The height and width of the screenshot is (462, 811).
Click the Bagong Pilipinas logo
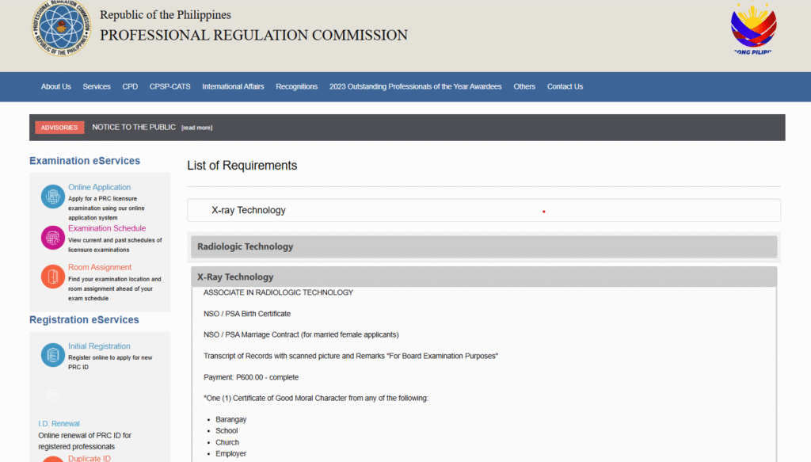pyautogui.click(x=753, y=29)
